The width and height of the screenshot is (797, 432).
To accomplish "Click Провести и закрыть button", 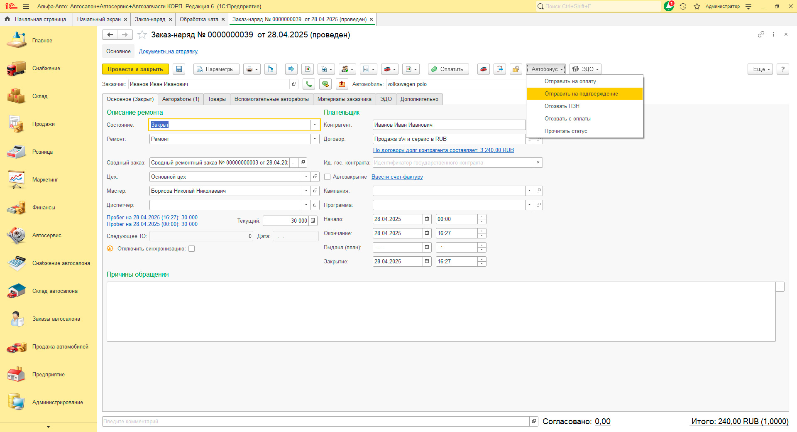I will (x=135, y=69).
